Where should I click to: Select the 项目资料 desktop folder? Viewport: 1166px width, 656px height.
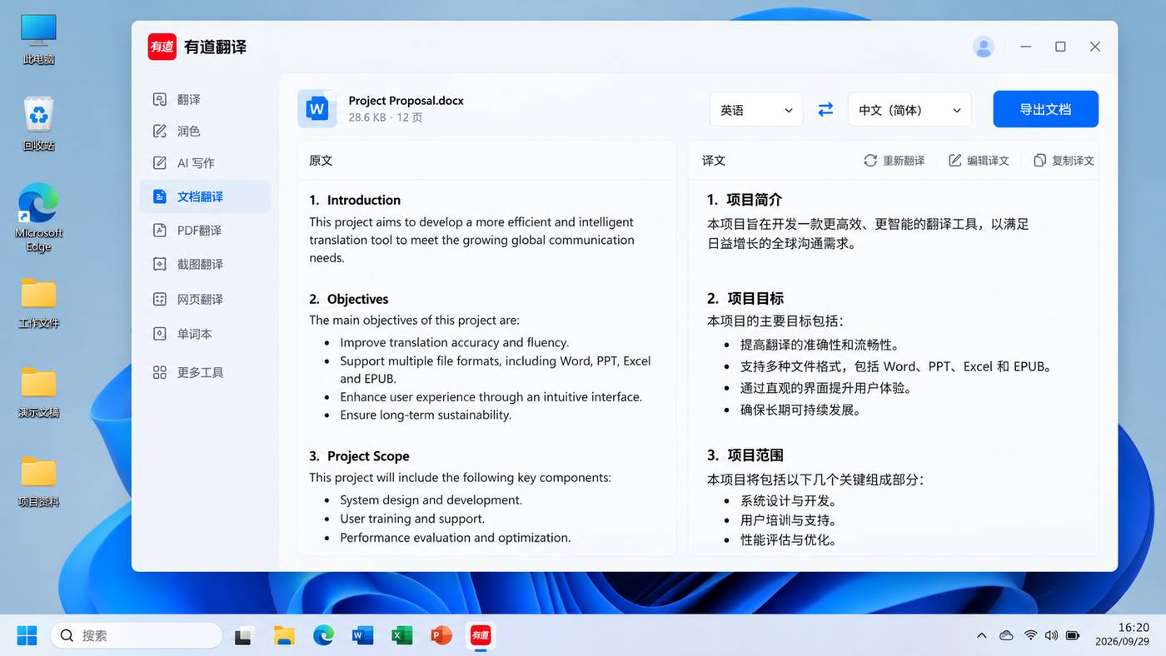point(38,481)
